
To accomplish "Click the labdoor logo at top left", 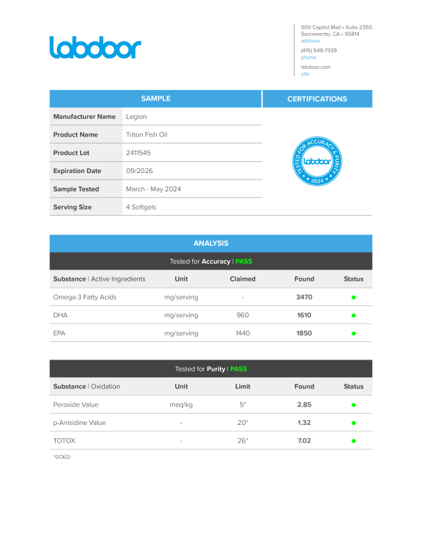I will pyautogui.click(x=96, y=47).
